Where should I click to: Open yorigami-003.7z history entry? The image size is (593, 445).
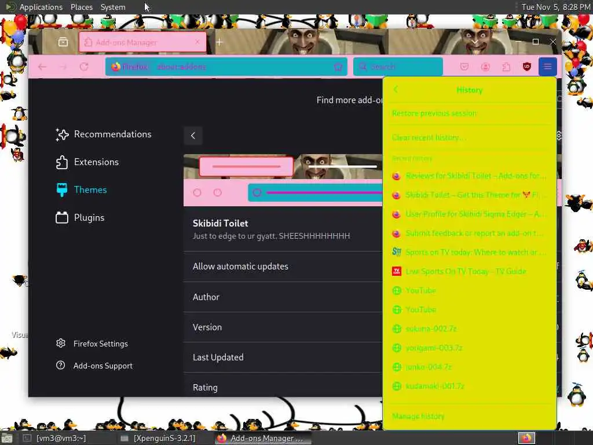469,348
